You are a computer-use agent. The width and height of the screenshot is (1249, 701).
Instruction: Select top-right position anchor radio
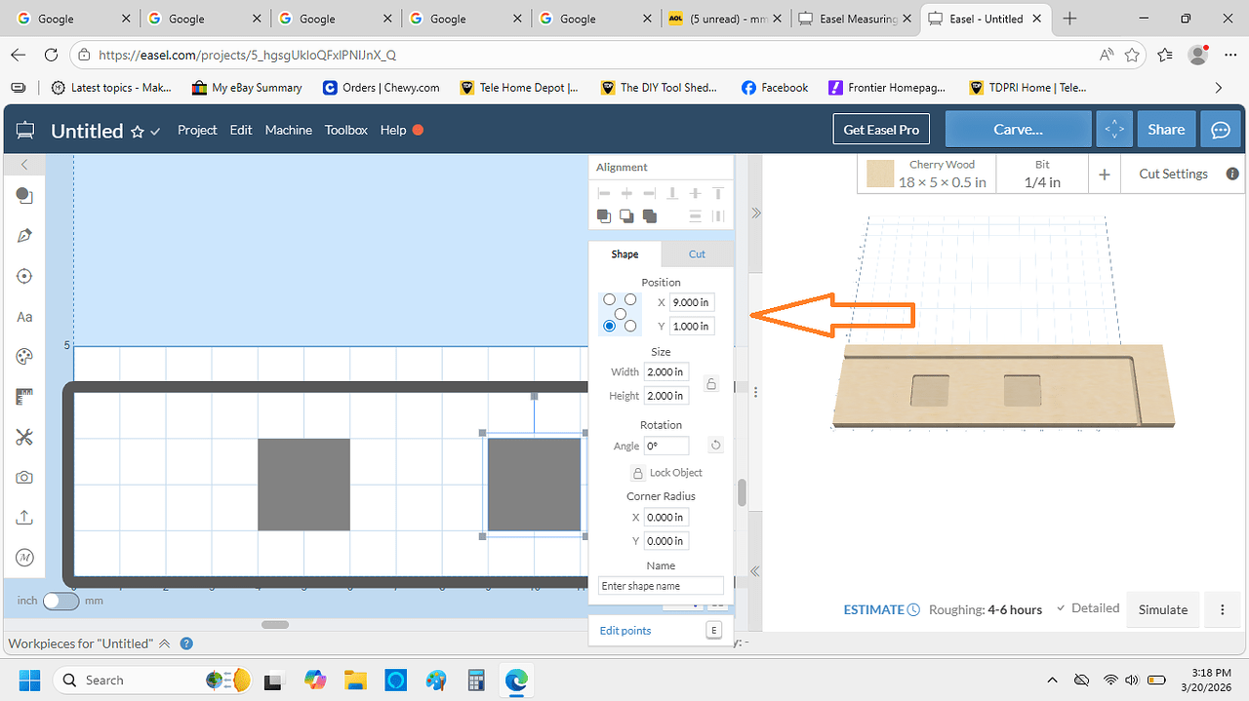pos(630,299)
